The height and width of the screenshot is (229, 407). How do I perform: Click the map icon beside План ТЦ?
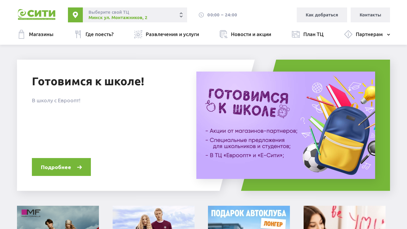(x=296, y=34)
